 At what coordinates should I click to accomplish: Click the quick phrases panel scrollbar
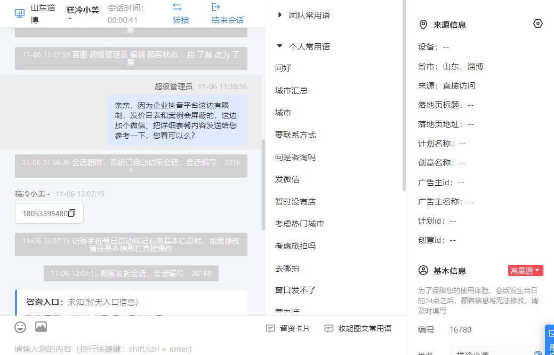pos(404,96)
